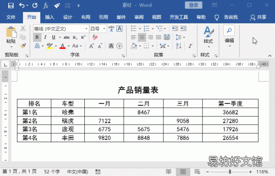Toggle Superscript formatting
Screen dimensions: 275x176
pos(83,37)
